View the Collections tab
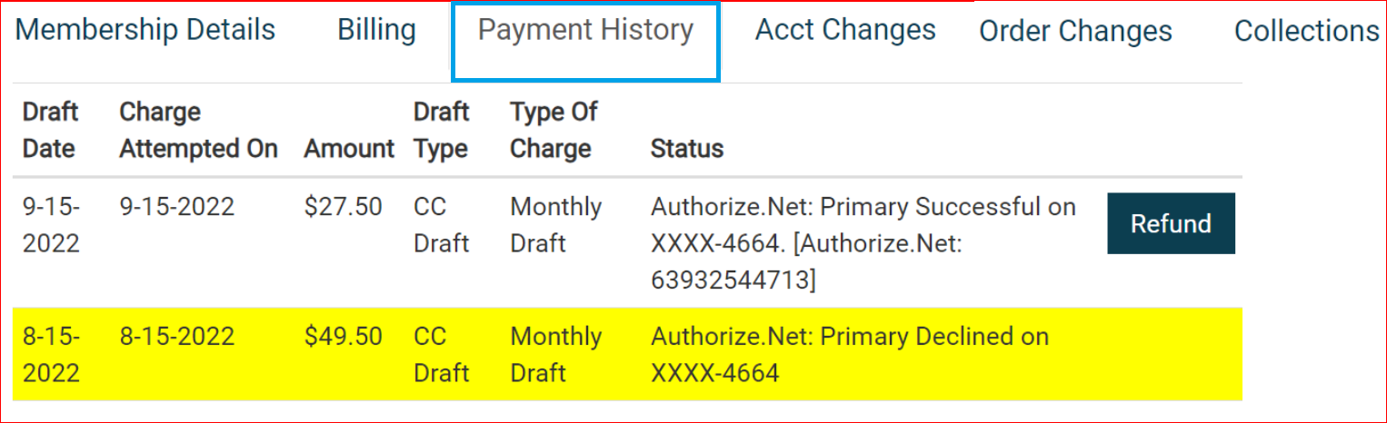 (x=1306, y=31)
